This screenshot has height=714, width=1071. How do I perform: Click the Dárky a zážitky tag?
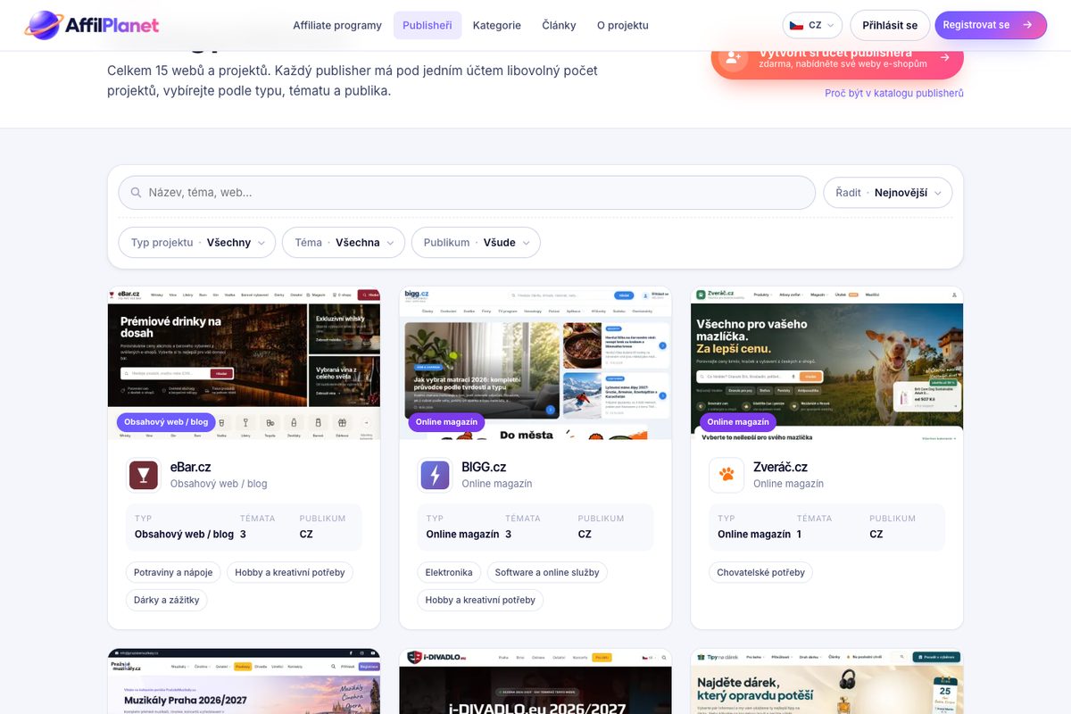tap(167, 600)
